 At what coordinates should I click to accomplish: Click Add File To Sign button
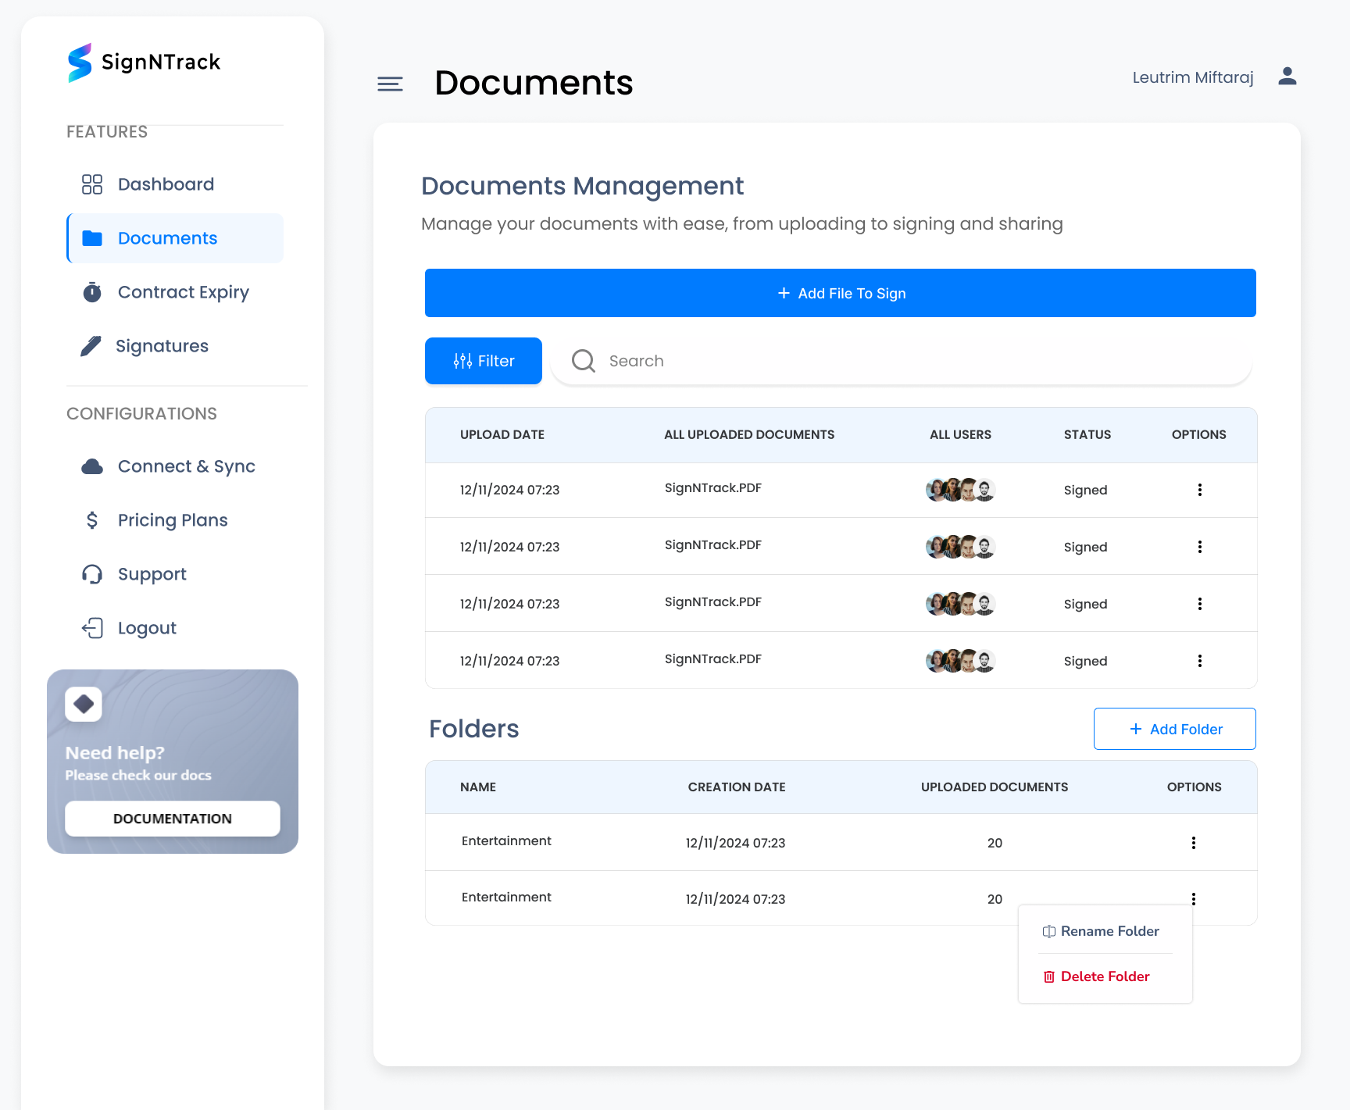tap(840, 293)
